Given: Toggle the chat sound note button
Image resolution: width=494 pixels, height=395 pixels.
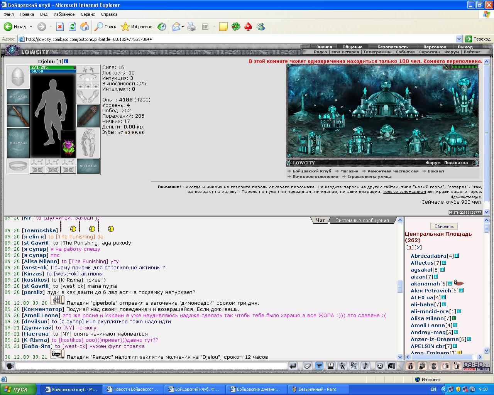Looking at the screenshot, I should coord(365,366).
